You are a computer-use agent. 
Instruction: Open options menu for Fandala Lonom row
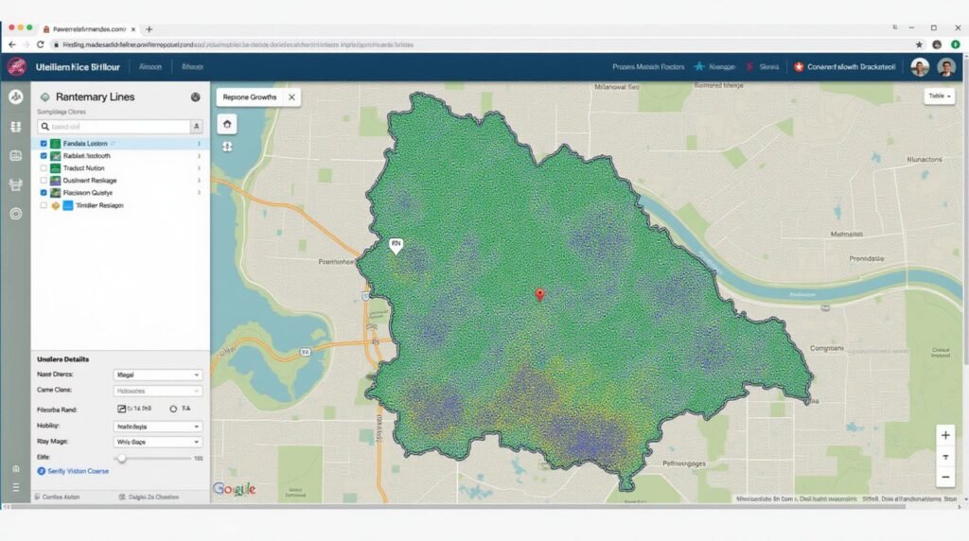click(199, 143)
